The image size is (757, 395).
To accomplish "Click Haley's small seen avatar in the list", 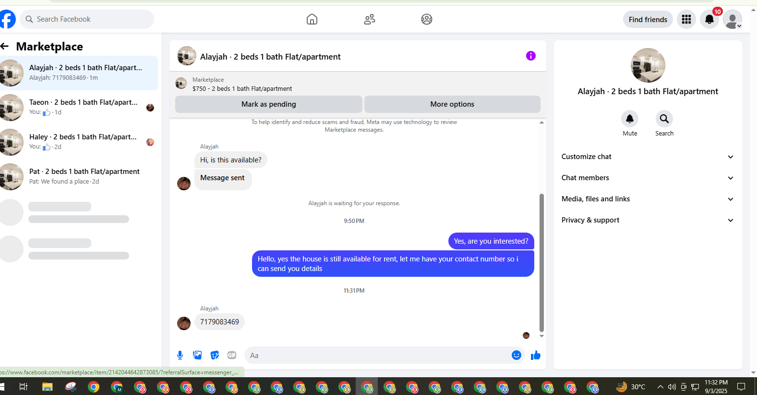I will tap(150, 142).
